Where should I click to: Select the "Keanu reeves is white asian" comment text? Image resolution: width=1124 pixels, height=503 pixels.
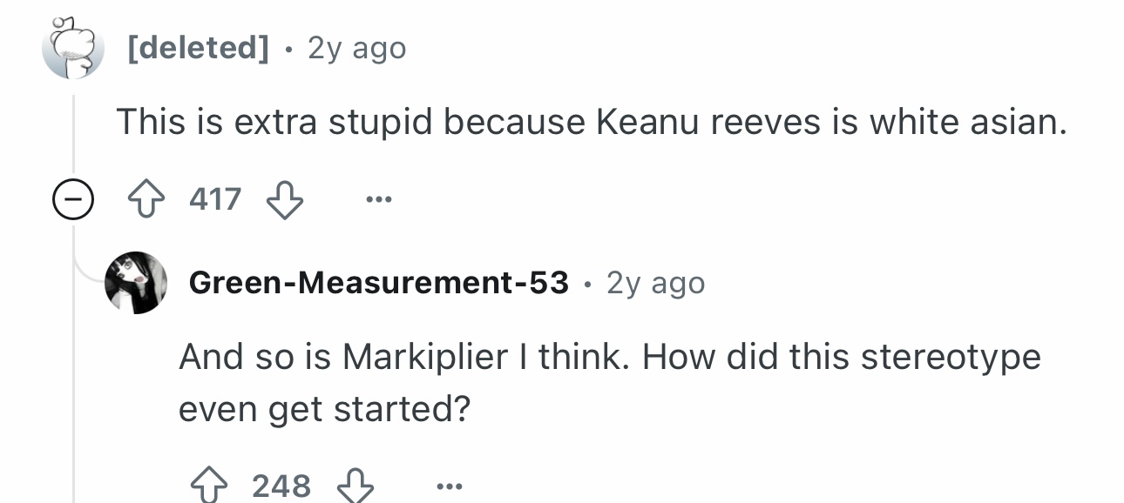coord(592,122)
